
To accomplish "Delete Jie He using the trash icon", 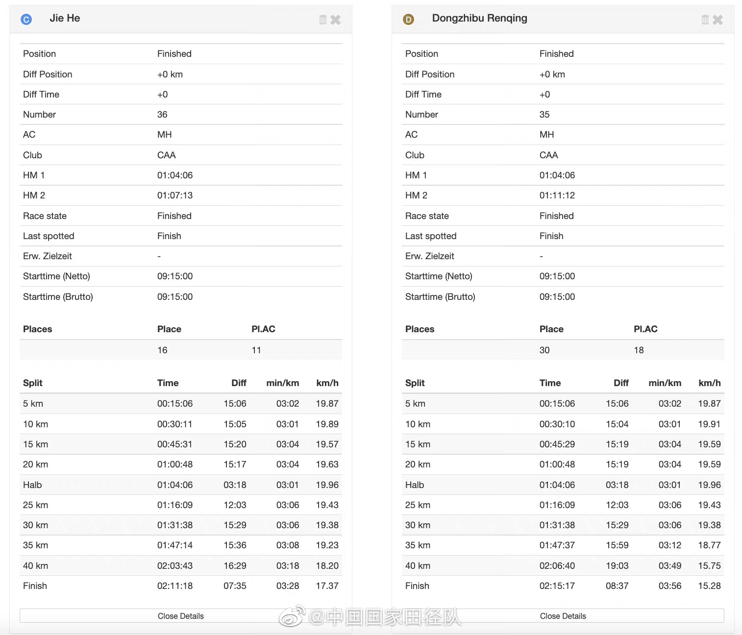I will coord(322,20).
